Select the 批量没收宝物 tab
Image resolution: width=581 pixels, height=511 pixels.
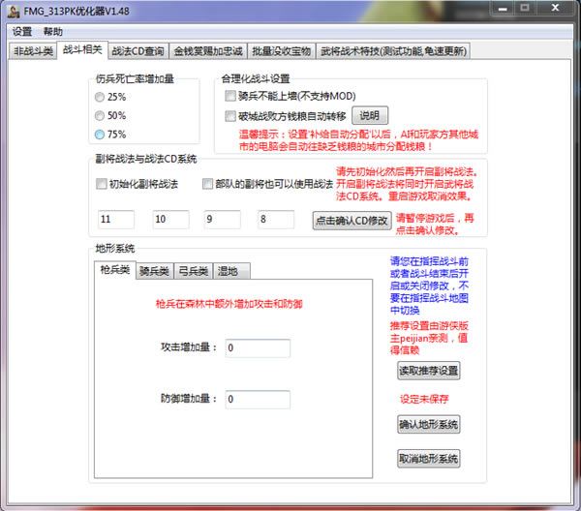coord(281,51)
